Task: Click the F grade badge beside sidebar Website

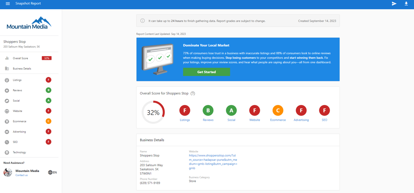Action: (49, 111)
